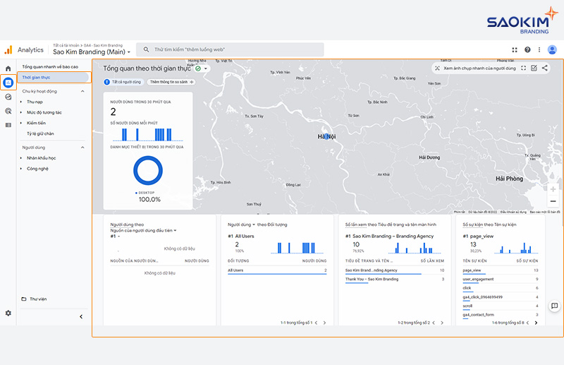
Task: Select Tổng quan nhanh về báo cáo
Action: tap(50, 66)
